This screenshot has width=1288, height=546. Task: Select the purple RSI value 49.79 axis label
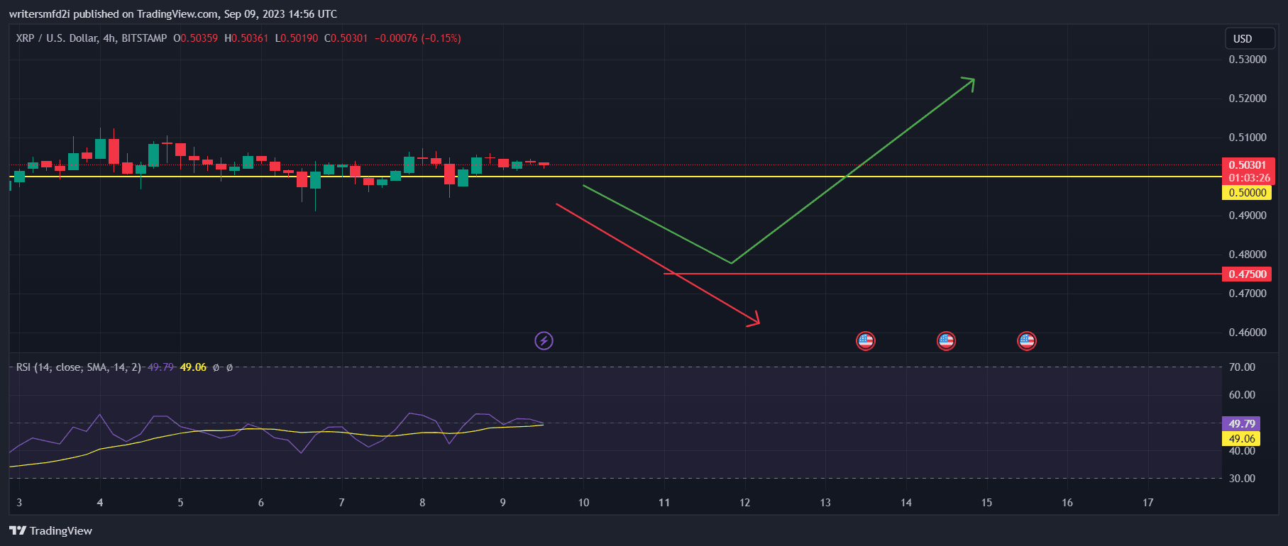[1240, 424]
